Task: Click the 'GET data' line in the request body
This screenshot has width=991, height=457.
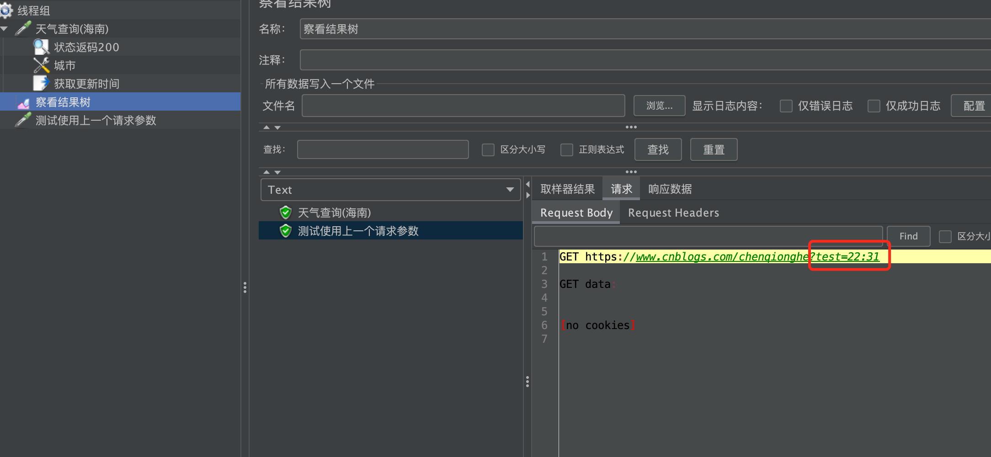Action: click(587, 284)
